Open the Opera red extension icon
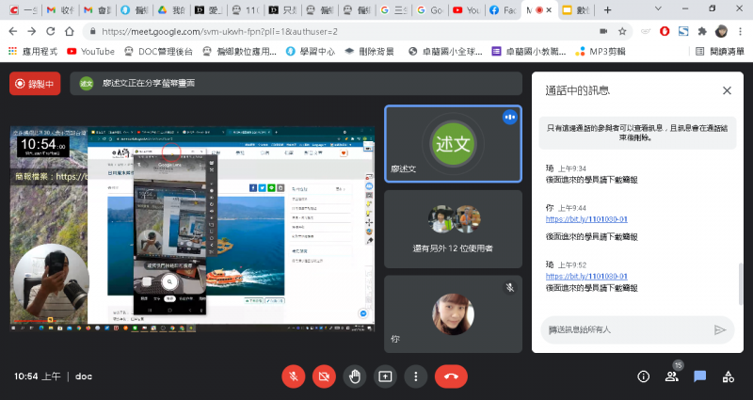Screen dimensions: 753x400 (x=665, y=31)
